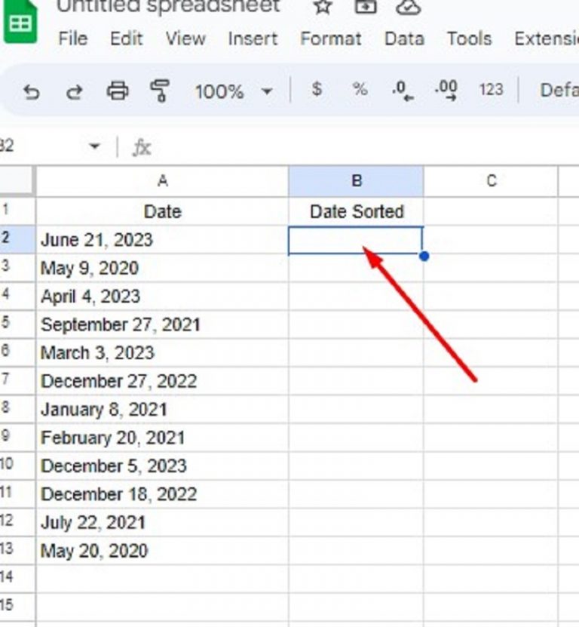Open the Format menu
This screenshot has width=579, height=627.
click(332, 39)
